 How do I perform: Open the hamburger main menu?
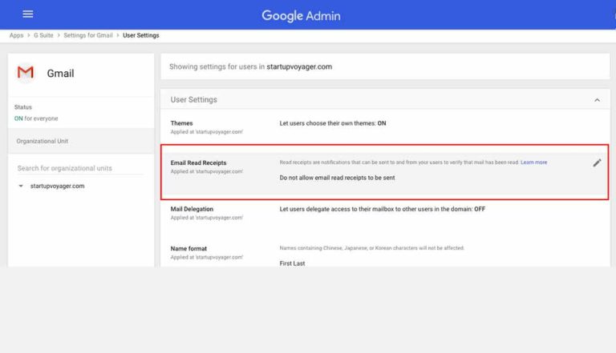[x=28, y=14]
